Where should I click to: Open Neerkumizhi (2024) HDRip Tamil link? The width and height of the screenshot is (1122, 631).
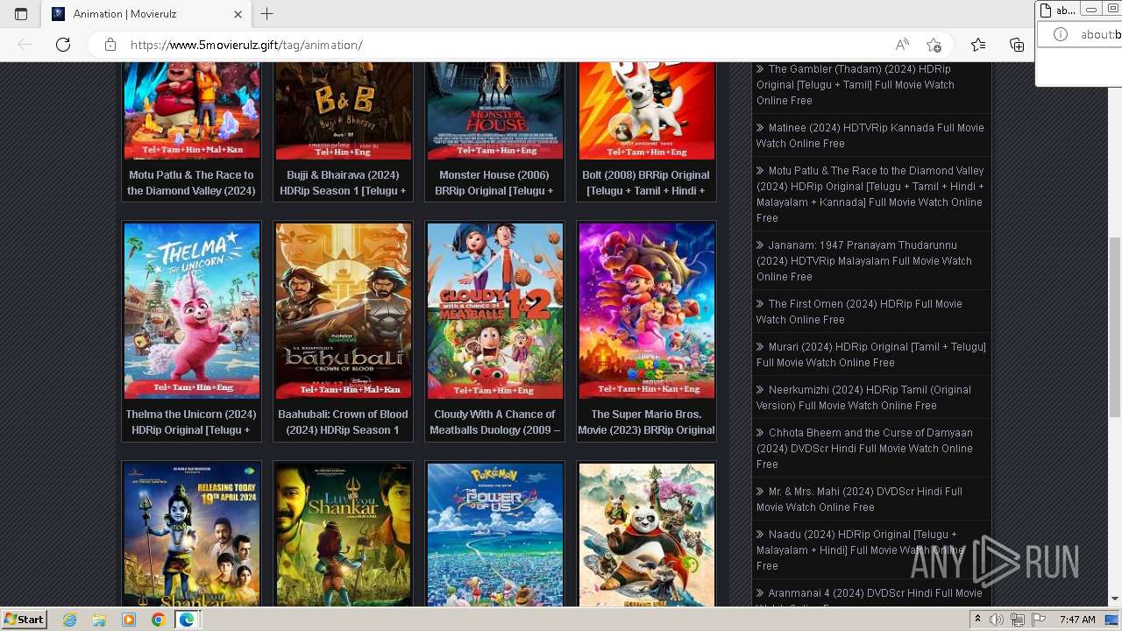[863, 397]
